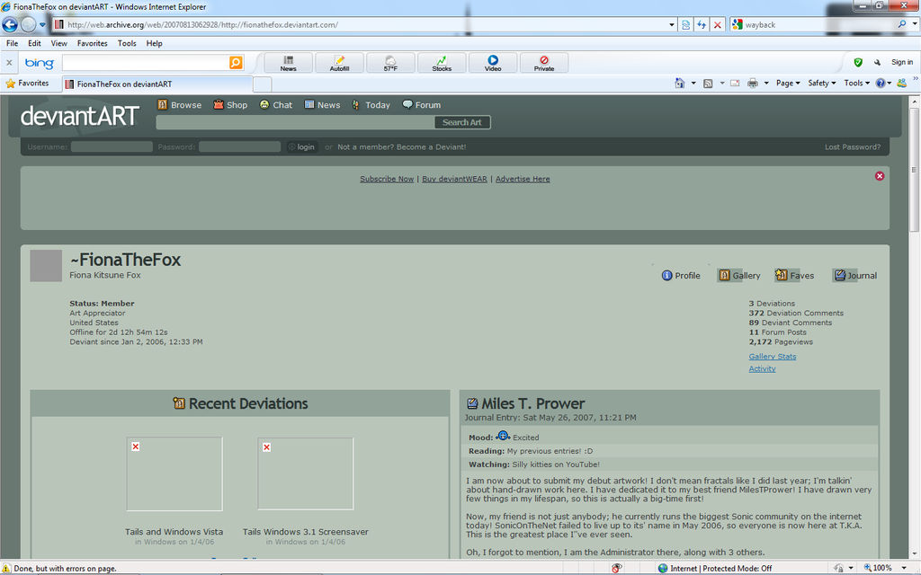This screenshot has height=575, width=921.
Task: Select the FionaTheFox on deviantART tab
Action: click(156, 84)
